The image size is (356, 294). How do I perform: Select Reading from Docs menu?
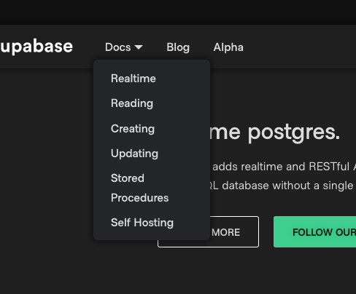coord(132,103)
